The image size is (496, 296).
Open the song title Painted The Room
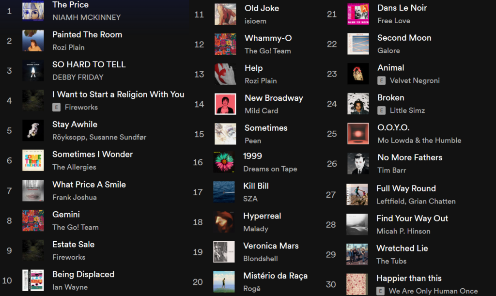[87, 34]
